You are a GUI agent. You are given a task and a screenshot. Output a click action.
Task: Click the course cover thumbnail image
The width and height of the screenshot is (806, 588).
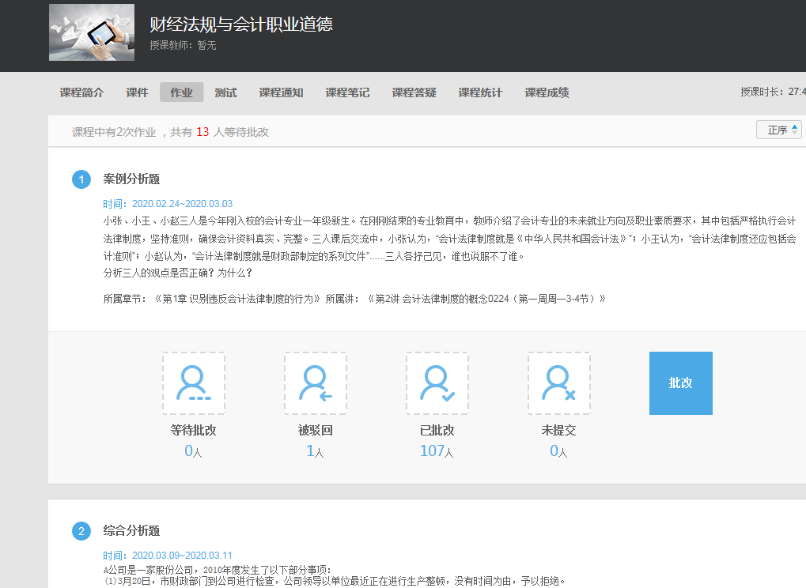pos(91,32)
